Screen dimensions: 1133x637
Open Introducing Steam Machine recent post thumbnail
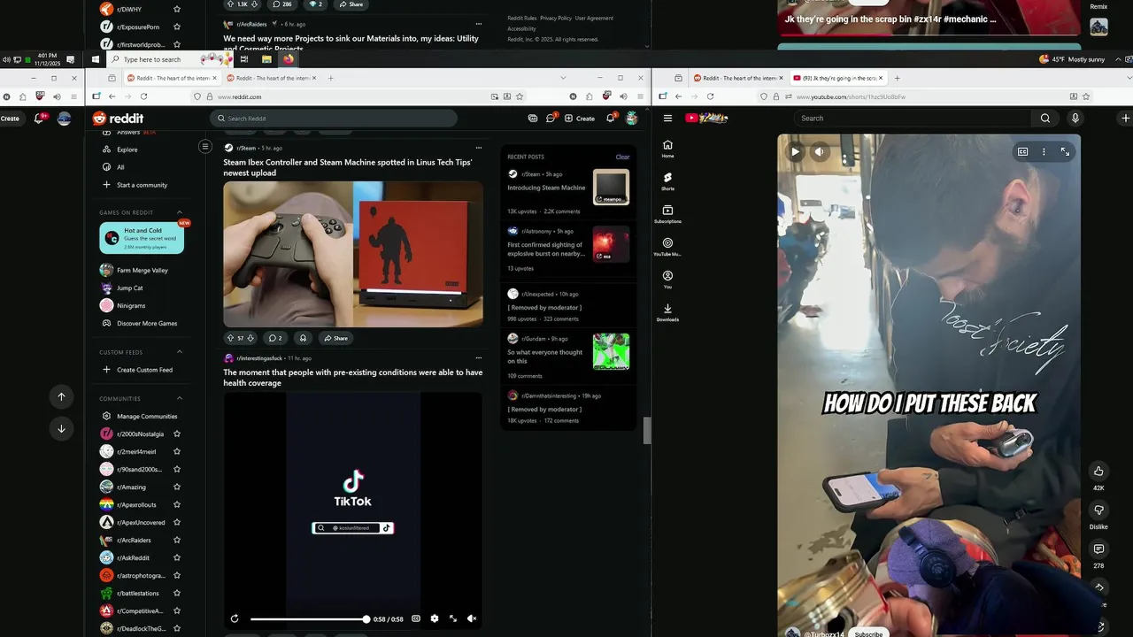611,187
